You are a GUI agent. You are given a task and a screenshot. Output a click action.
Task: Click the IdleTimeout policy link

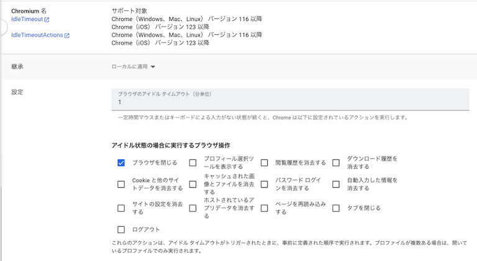pyautogui.click(x=27, y=19)
